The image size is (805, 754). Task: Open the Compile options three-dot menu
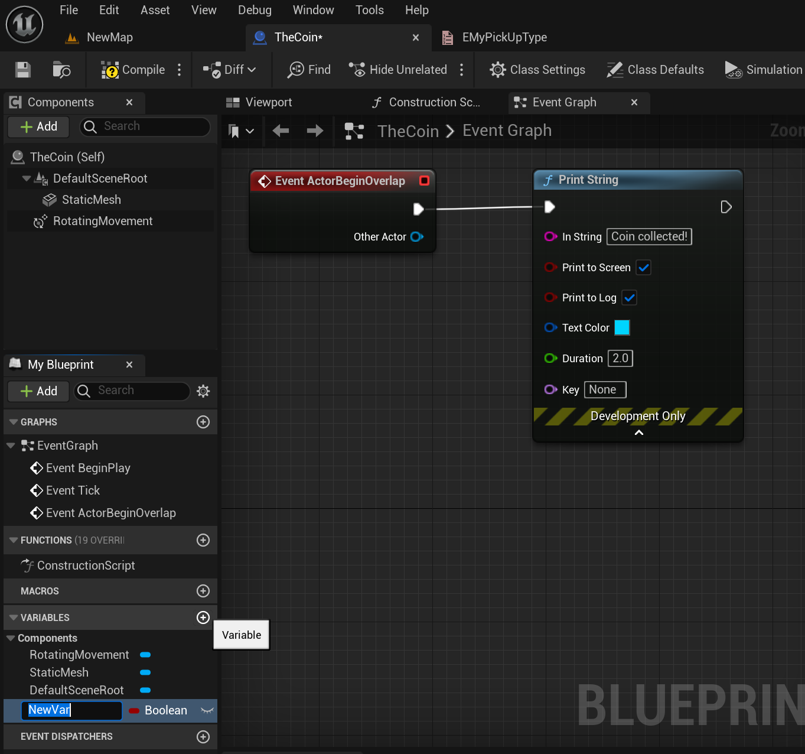[x=180, y=70]
